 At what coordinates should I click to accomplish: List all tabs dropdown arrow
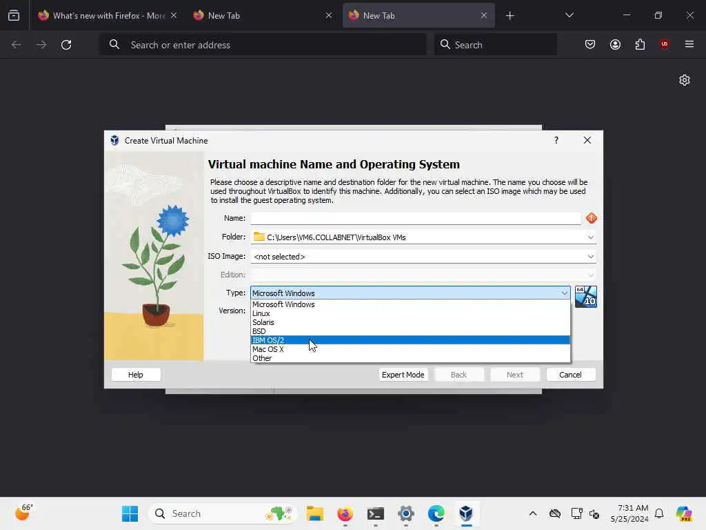[569, 15]
